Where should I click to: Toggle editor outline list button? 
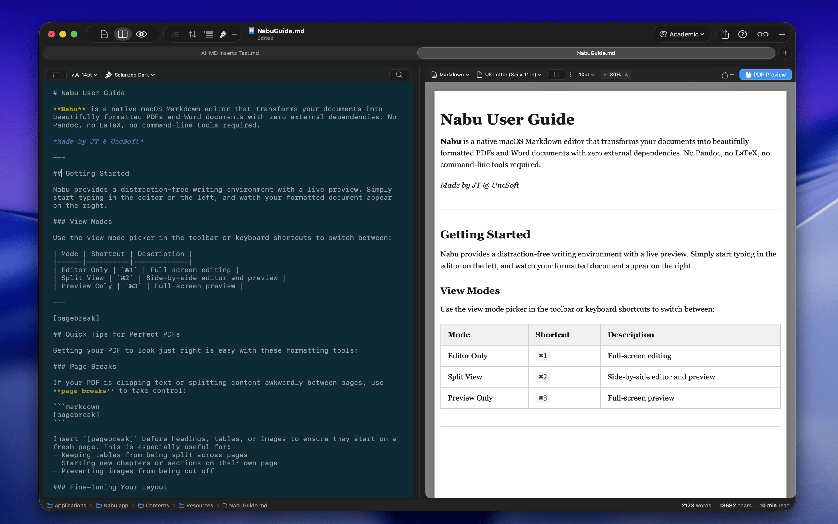point(56,75)
